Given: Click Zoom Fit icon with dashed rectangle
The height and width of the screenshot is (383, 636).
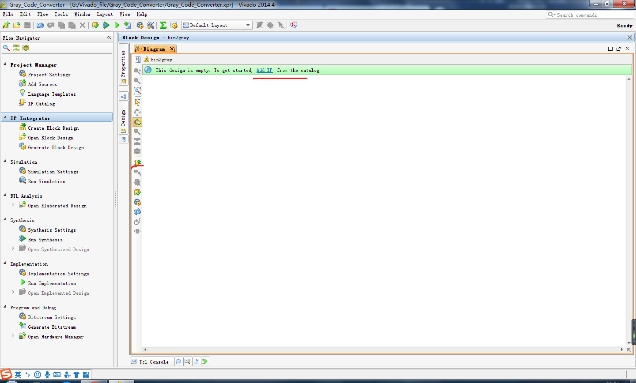Looking at the screenshot, I should tap(137, 91).
